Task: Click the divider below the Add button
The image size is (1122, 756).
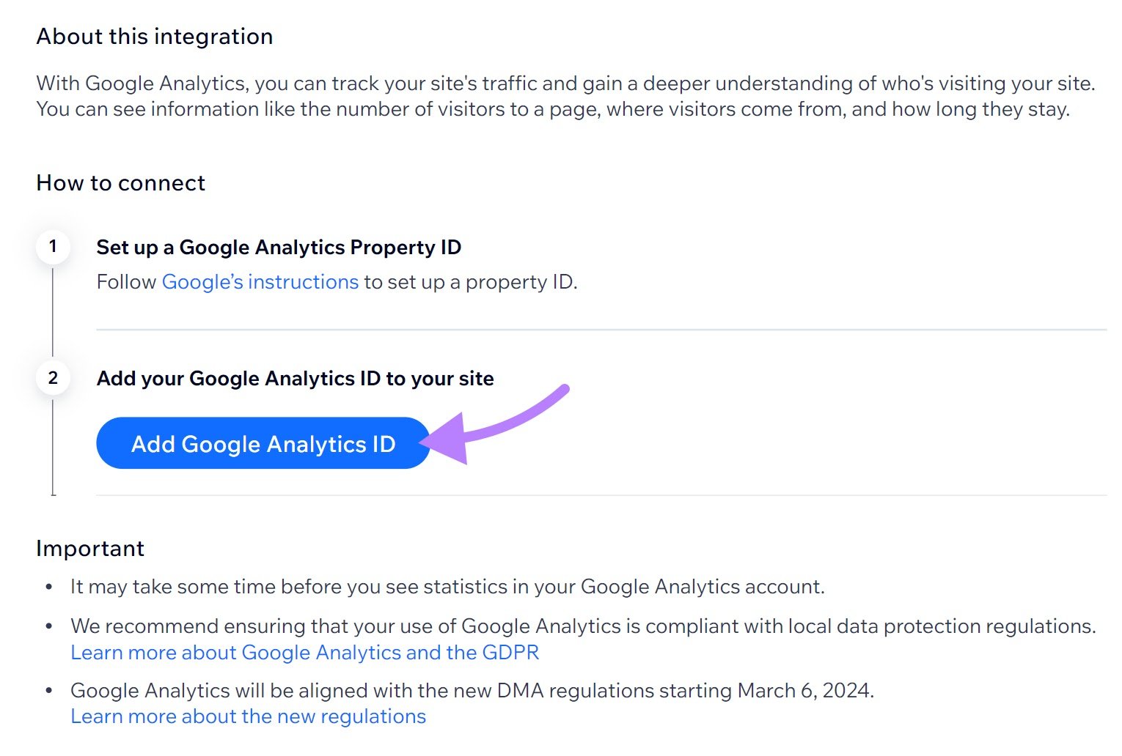Action: (x=587, y=494)
